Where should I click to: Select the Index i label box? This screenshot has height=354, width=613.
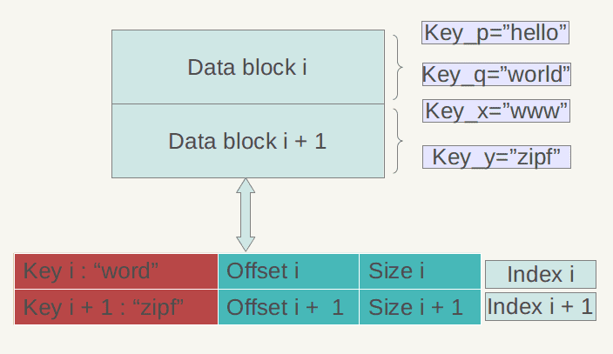point(540,274)
